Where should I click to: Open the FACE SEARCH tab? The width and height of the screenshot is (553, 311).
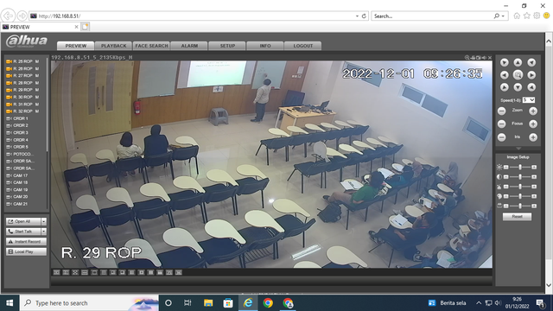(x=152, y=46)
